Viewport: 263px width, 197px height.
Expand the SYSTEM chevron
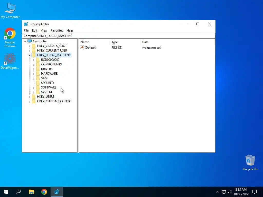point(34,92)
